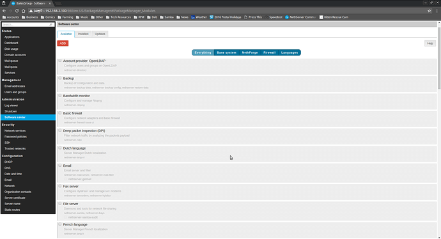This screenshot has height=239, width=441.
Task: Click the search magnifier icon in sidebar
Action: pyautogui.click(x=51, y=24)
